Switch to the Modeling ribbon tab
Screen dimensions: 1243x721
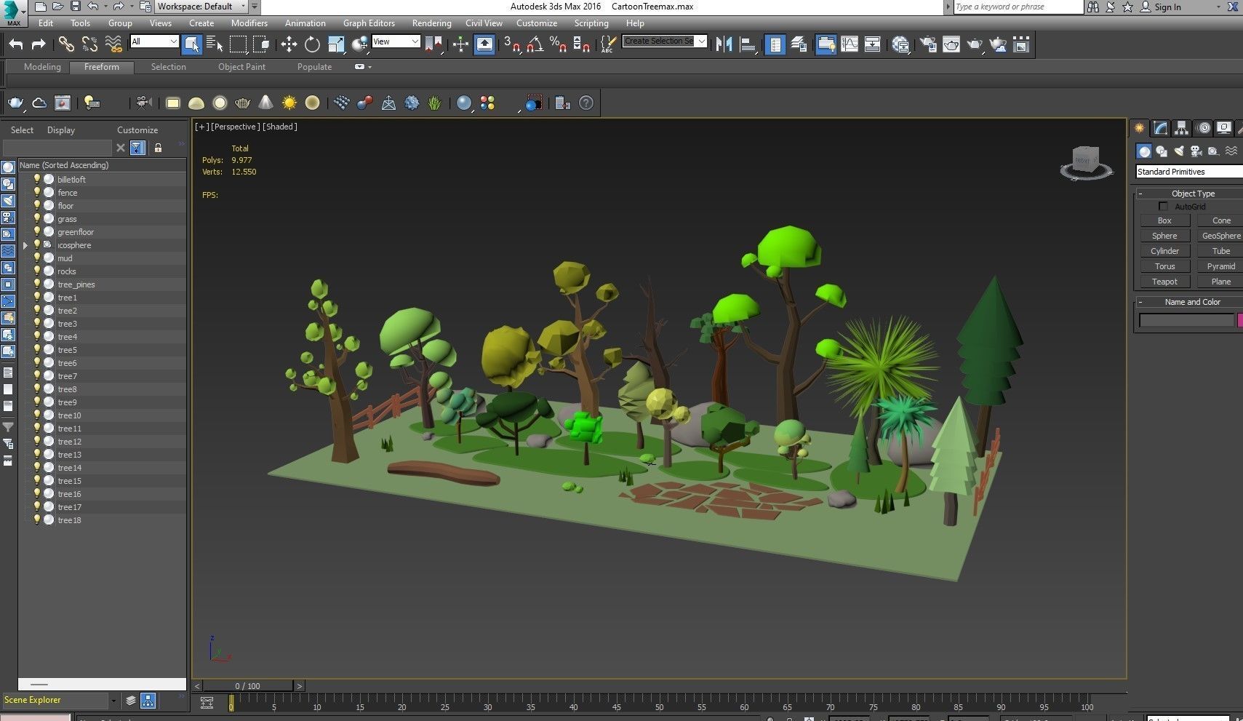click(42, 67)
